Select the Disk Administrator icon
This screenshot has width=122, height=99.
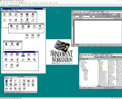click(x=17, y=27)
